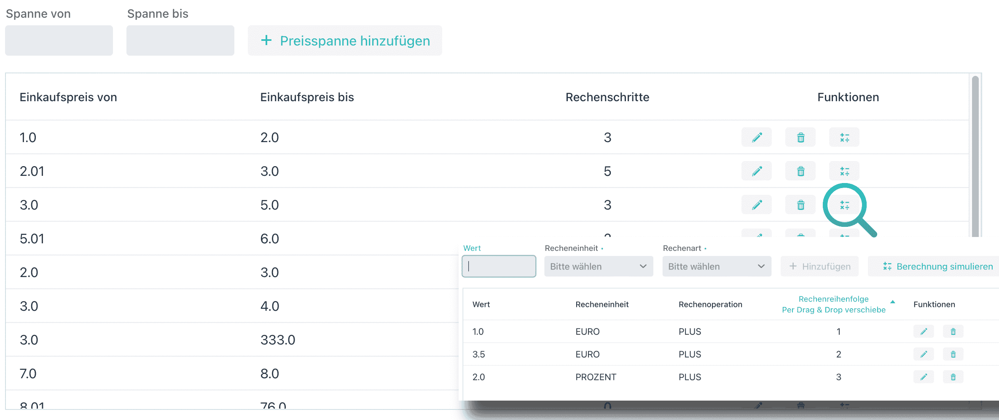The image size is (999, 420).
Task: Delete the price range row 1.0 to 2.0
Action: pyautogui.click(x=800, y=137)
